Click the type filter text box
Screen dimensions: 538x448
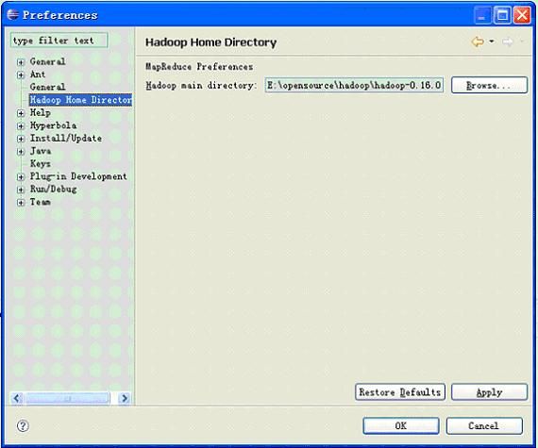click(59, 41)
